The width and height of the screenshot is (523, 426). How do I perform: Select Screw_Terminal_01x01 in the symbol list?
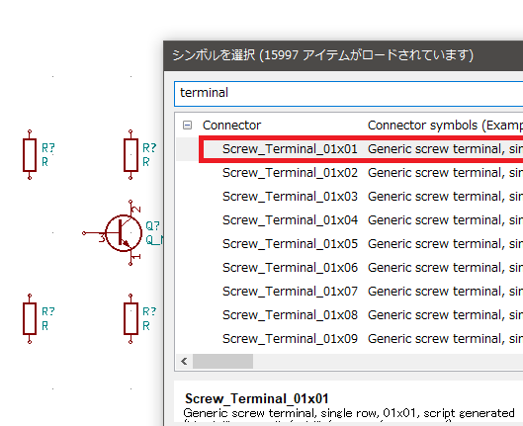click(x=361, y=149)
